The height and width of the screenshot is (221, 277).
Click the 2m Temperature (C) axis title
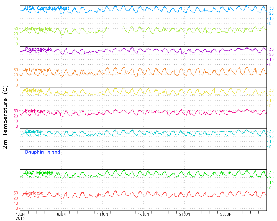pyautogui.click(x=6, y=120)
